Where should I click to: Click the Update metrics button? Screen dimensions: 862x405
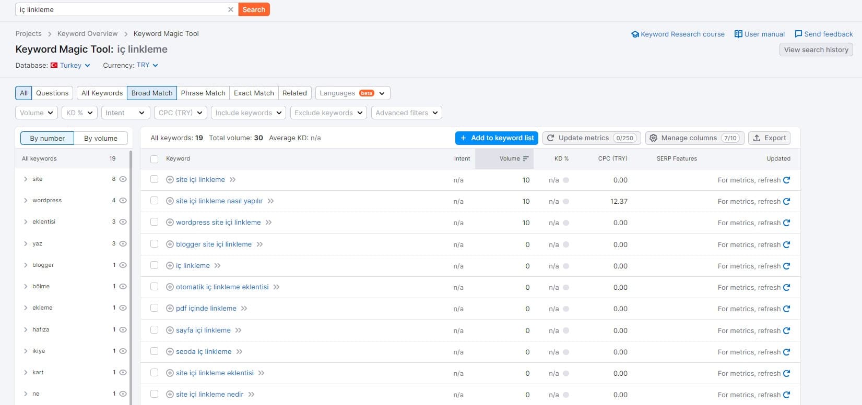(592, 138)
